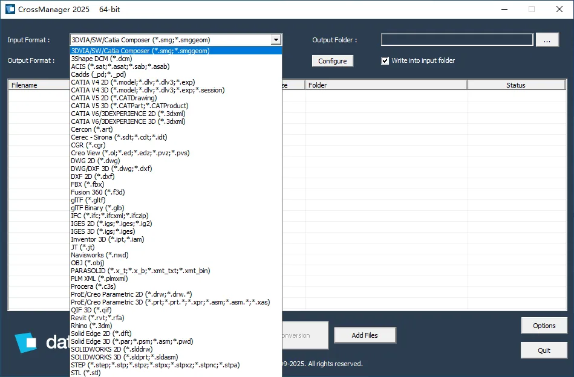Pick DWG 2D (*.dwg) format
Viewport: 574px width, 377px height.
coord(176,161)
